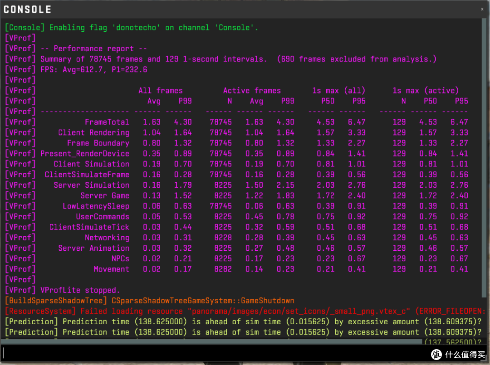
Task: Select the "Networking" row label
Action: click(x=107, y=238)
